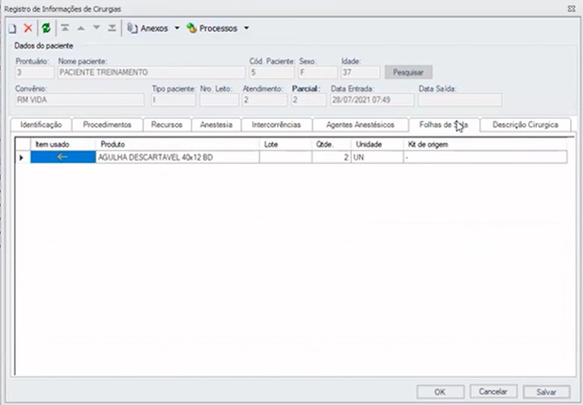The height and width of the screenshot is (405, 583).
Task: Click the Prontuário field
Action: coord(35,72)
